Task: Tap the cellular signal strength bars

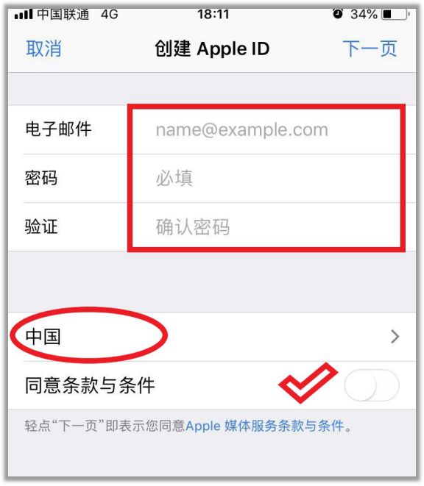Action: [24, 14]
